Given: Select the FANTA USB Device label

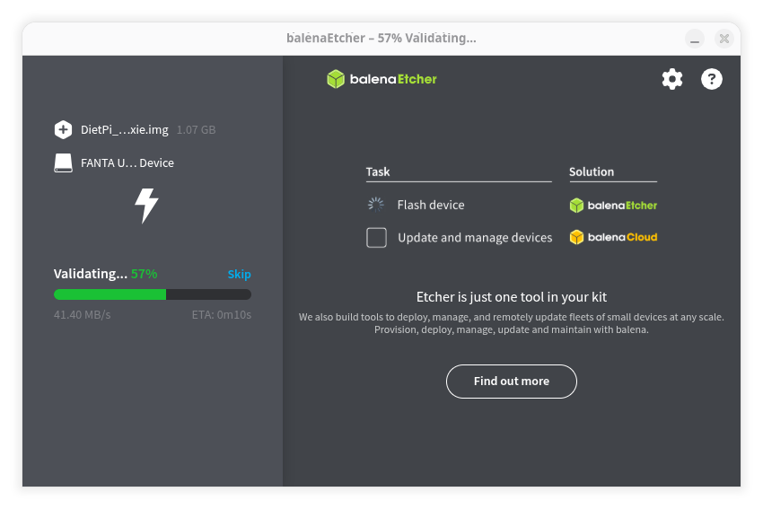Looking at the screenshot, I should pyautogui.click(x=127, y=163).
